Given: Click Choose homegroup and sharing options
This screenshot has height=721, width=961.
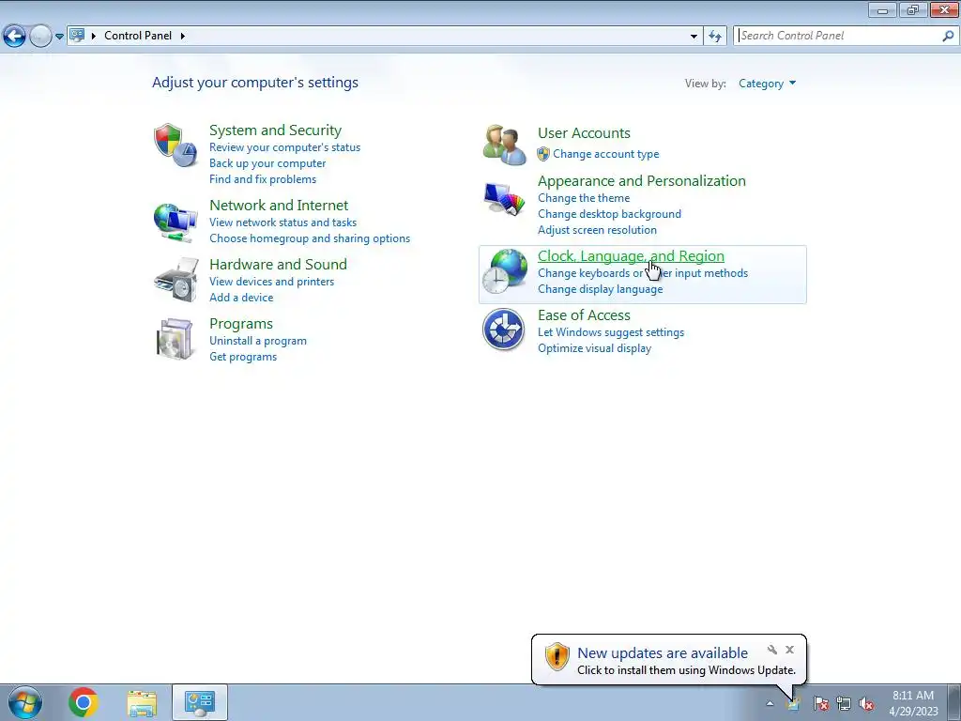Looking at the screenshot, I should coord(310,238).
